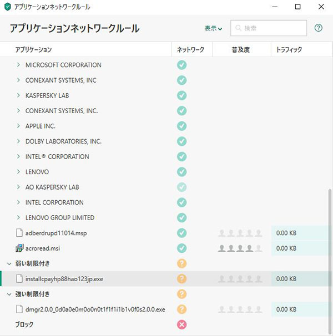Expand the CONEXANT SYSTEMS, INC. group
Screen dimensions: 333x336
[18, 110]
